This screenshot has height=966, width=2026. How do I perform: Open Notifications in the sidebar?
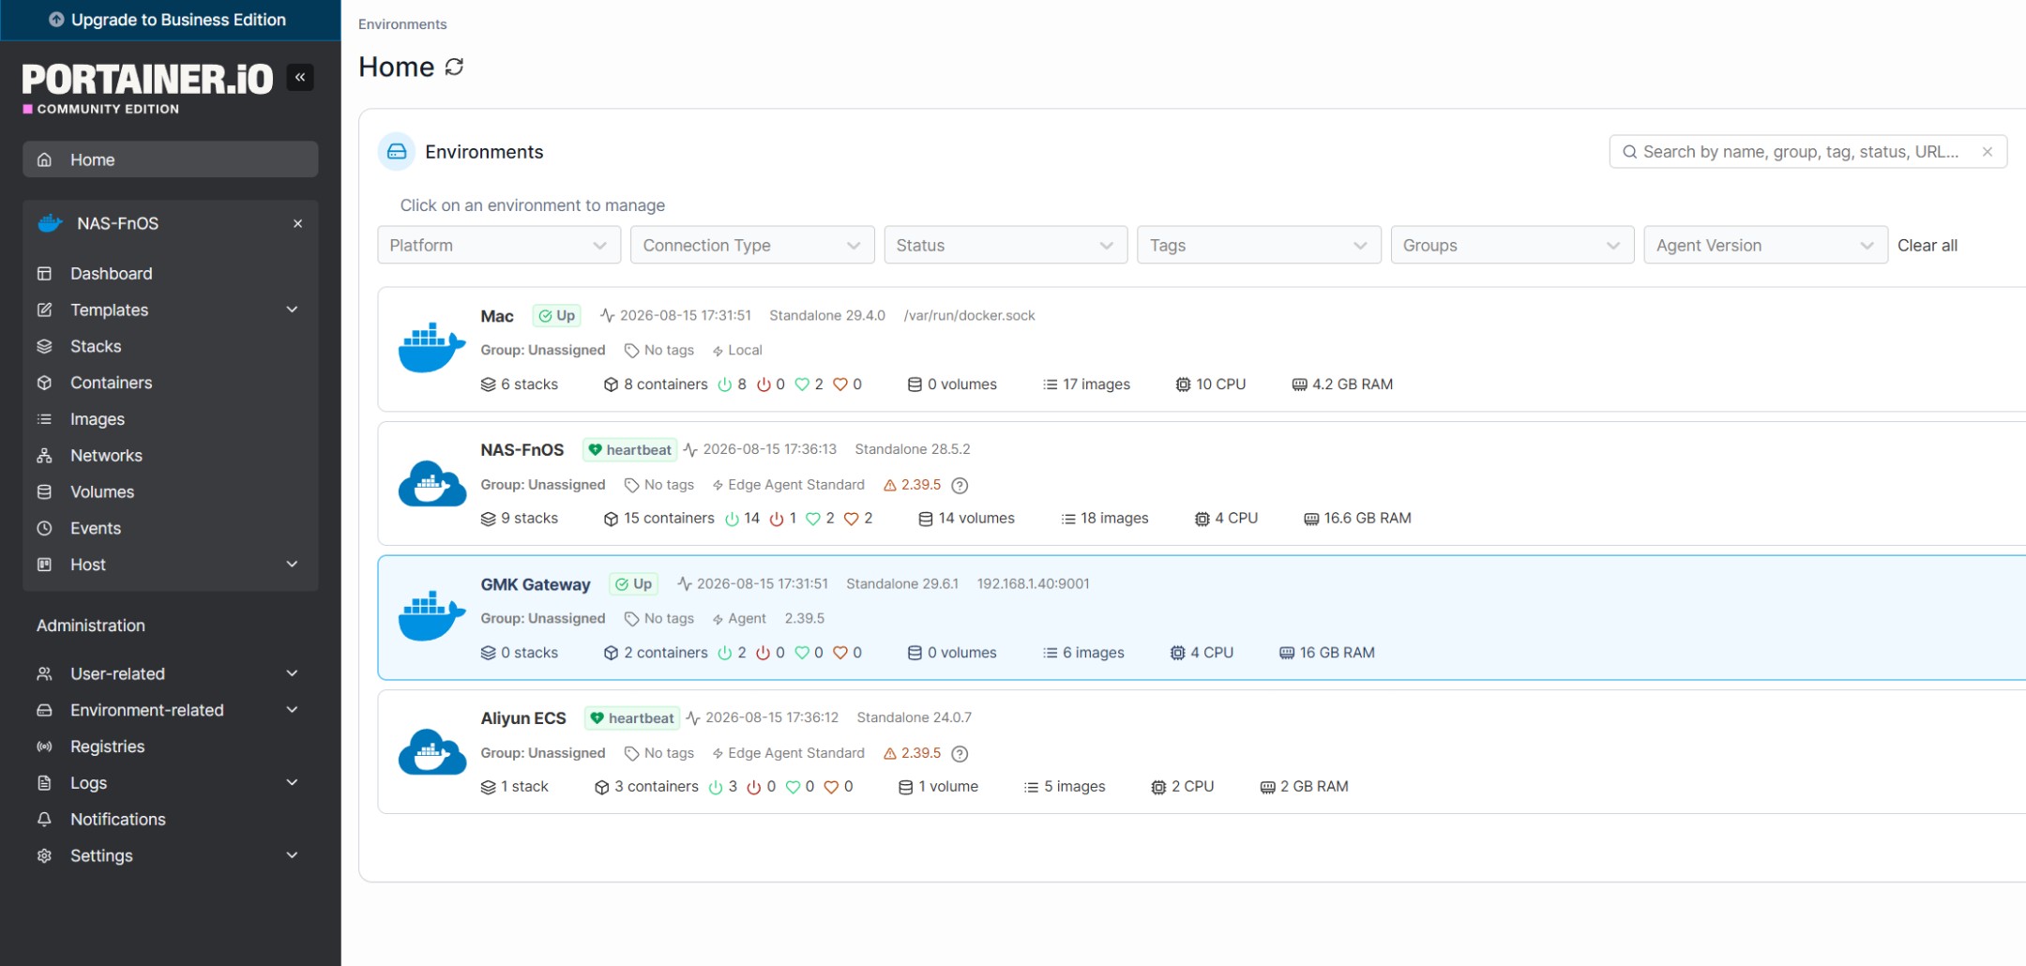coord(170,820)
